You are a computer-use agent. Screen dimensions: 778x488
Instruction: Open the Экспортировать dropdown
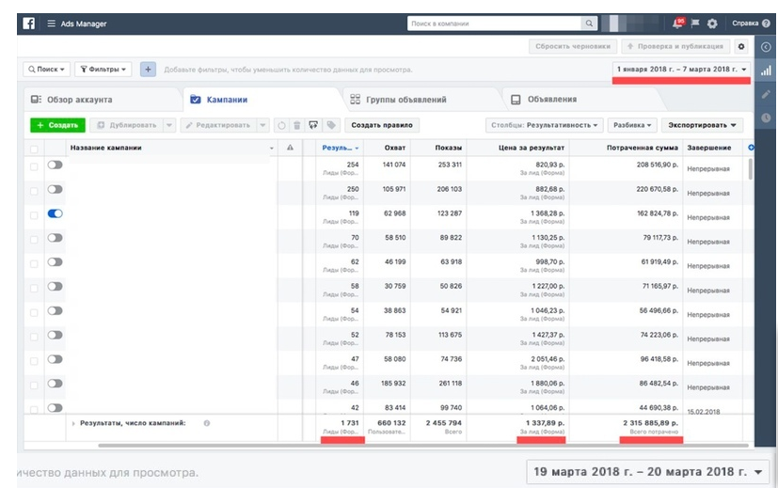tap(702, 125)
